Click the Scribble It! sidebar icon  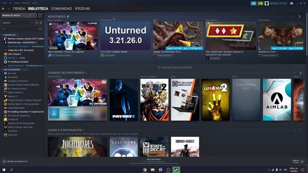5,120
